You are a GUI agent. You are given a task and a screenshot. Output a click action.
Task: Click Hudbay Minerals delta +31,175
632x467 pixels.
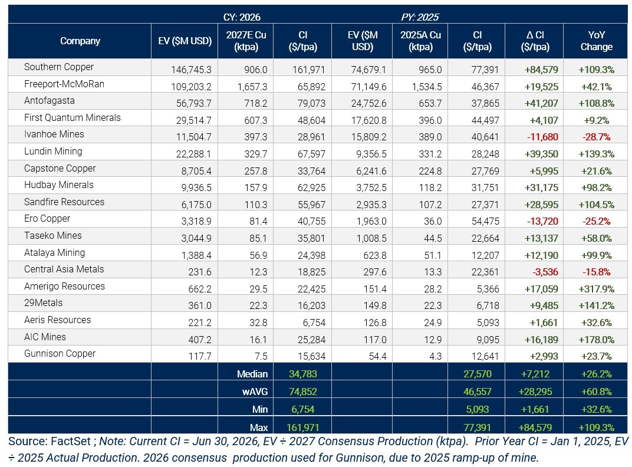click(x=541, y=188)
